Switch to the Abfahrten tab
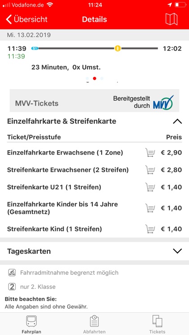Screen dimensions: 189x335 [x=94, y=324]
